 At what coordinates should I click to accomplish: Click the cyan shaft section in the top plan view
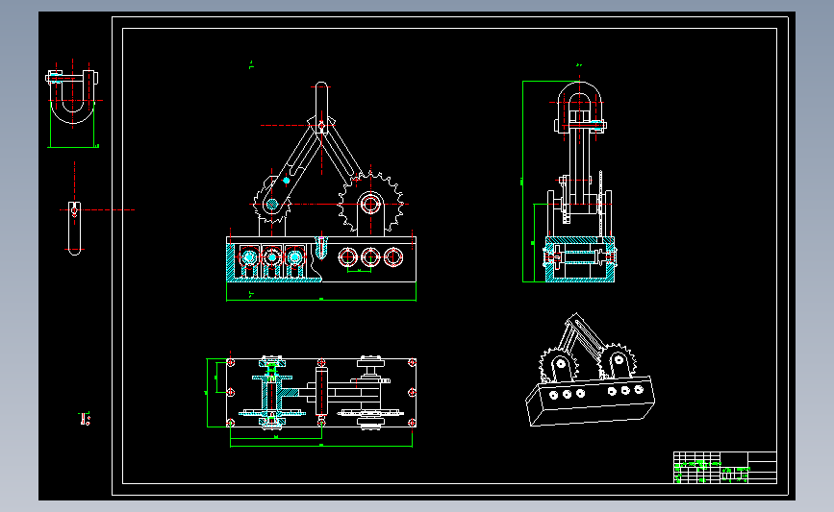pyautogui.click(x=272, y=392)
